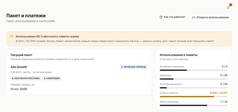Click the 'Использование и лимиты' heading
238x112 pixels.
click(x=179, y=55)
